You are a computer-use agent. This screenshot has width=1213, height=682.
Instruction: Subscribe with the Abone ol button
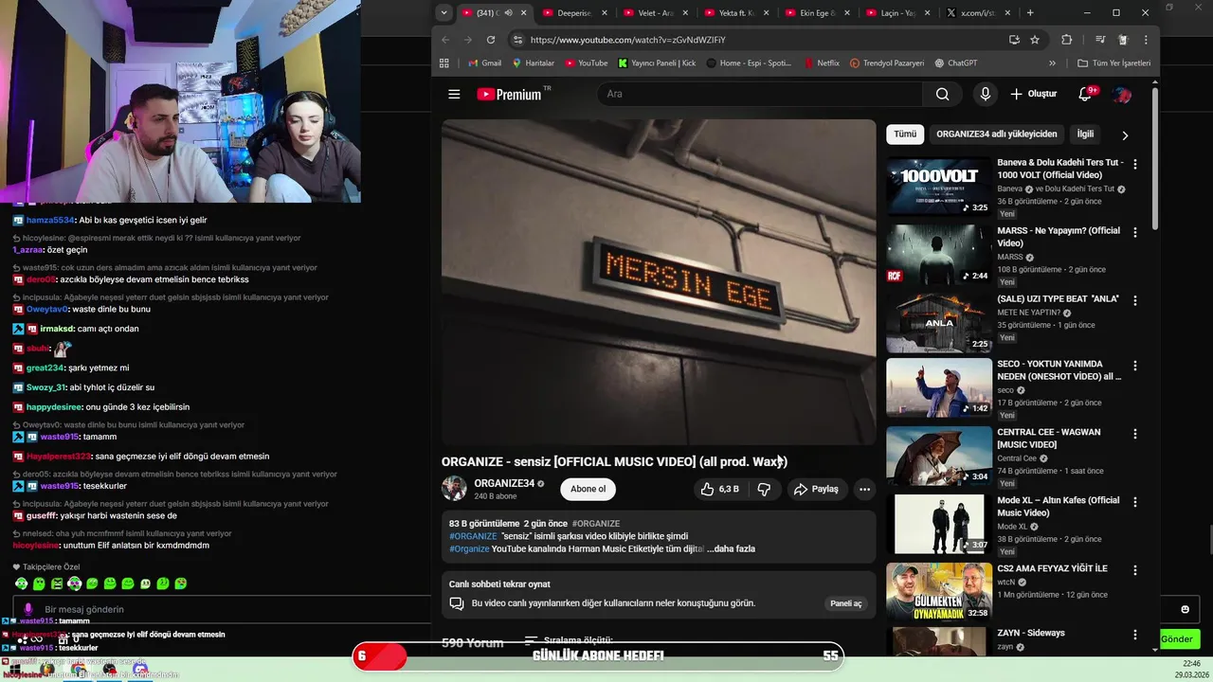(x=588, y=489)
